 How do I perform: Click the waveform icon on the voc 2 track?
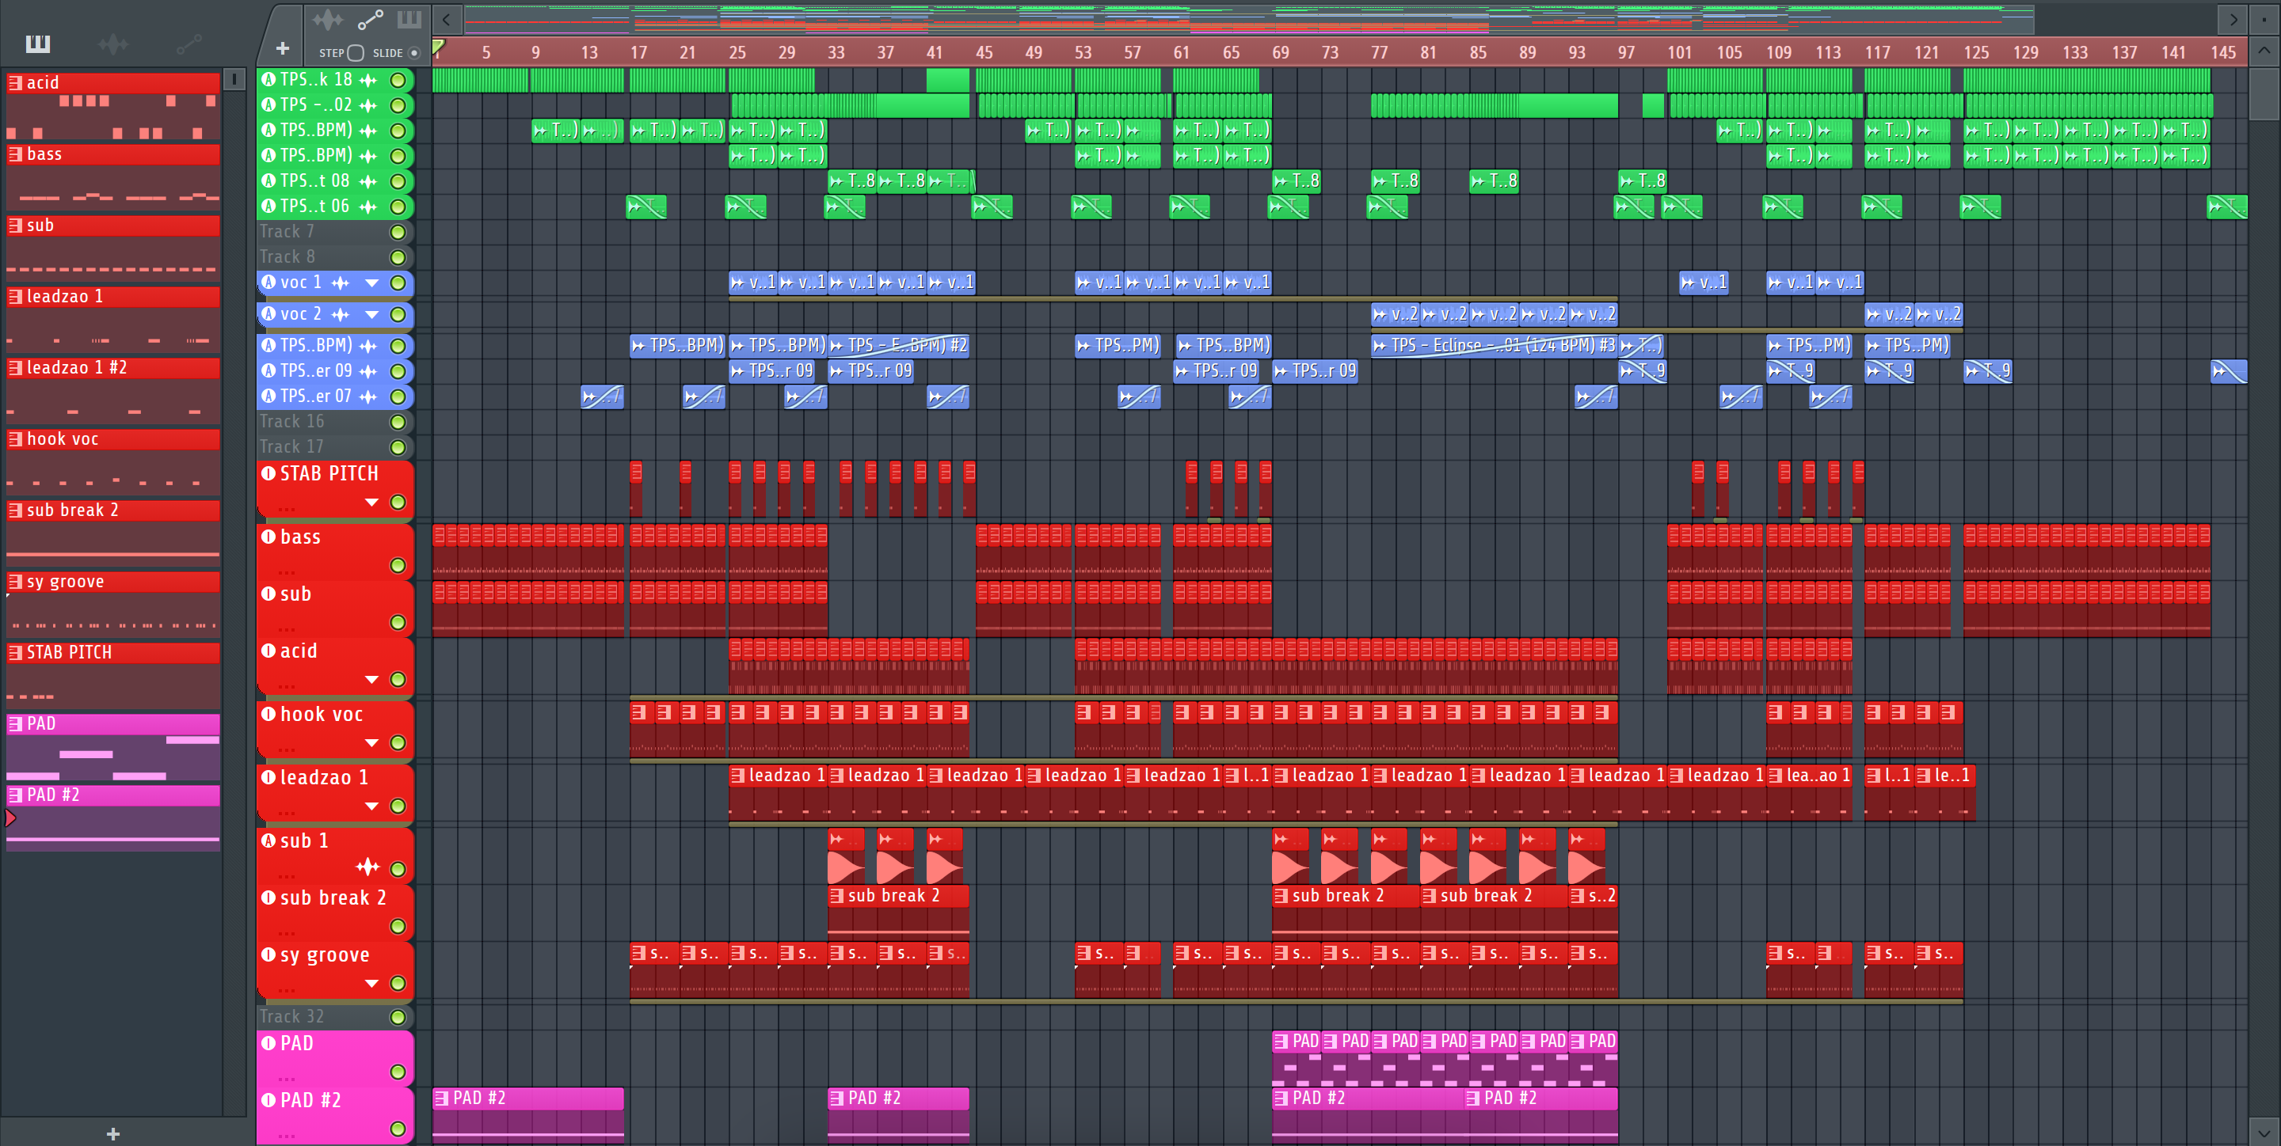coord(340,314)
